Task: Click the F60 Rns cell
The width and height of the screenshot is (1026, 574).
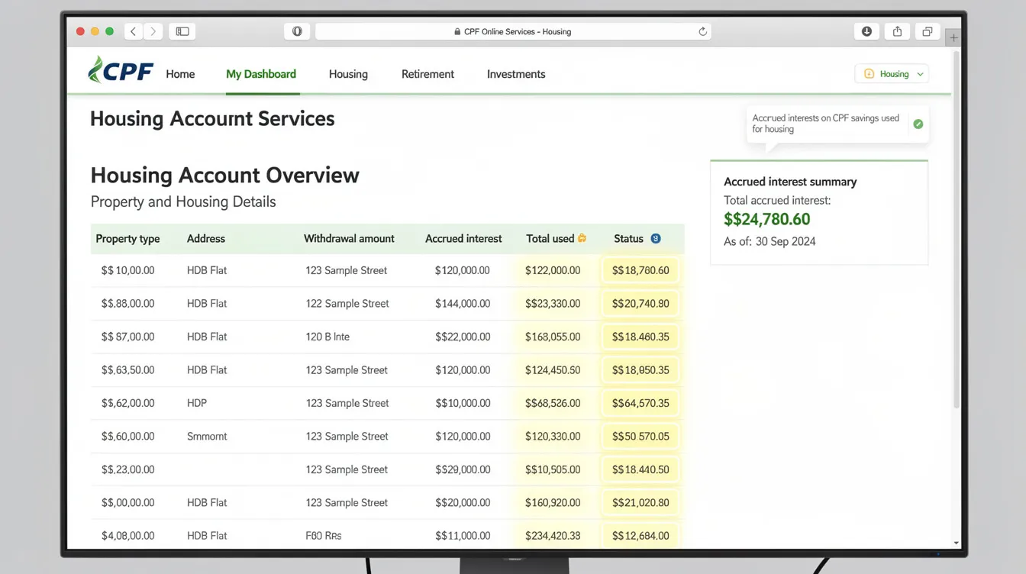Action: click(324, 536)
